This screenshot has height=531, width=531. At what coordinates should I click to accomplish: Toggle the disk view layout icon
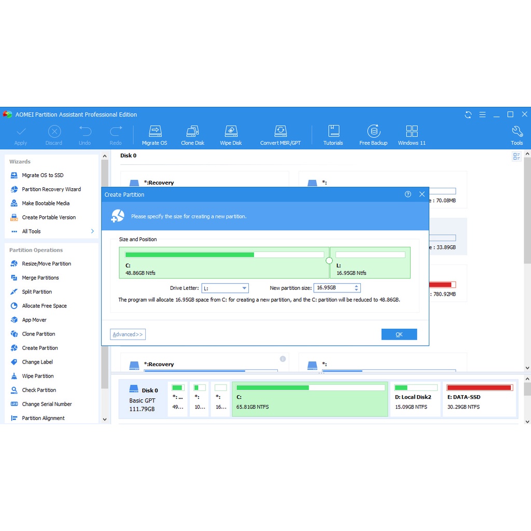point(516,157)
